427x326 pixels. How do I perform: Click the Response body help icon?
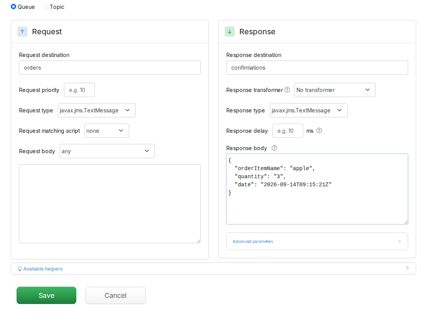[x=274, y=148]
